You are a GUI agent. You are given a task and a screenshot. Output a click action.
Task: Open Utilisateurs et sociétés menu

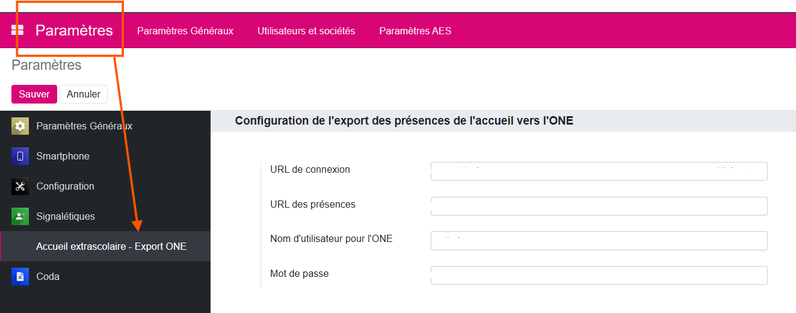tap(306, 31)
